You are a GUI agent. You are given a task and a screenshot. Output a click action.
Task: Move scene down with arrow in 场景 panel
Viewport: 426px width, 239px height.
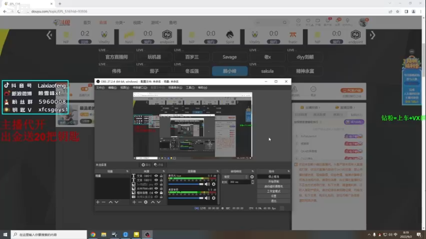click(116, 202)
